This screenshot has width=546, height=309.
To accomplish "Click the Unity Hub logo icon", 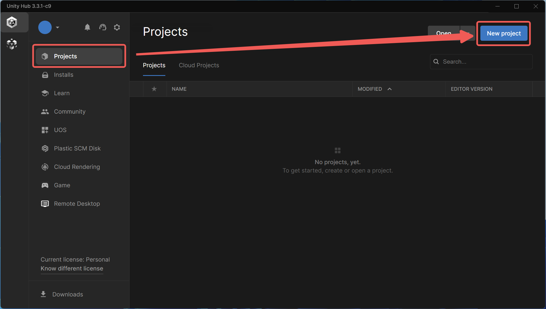I will point(12,22).
